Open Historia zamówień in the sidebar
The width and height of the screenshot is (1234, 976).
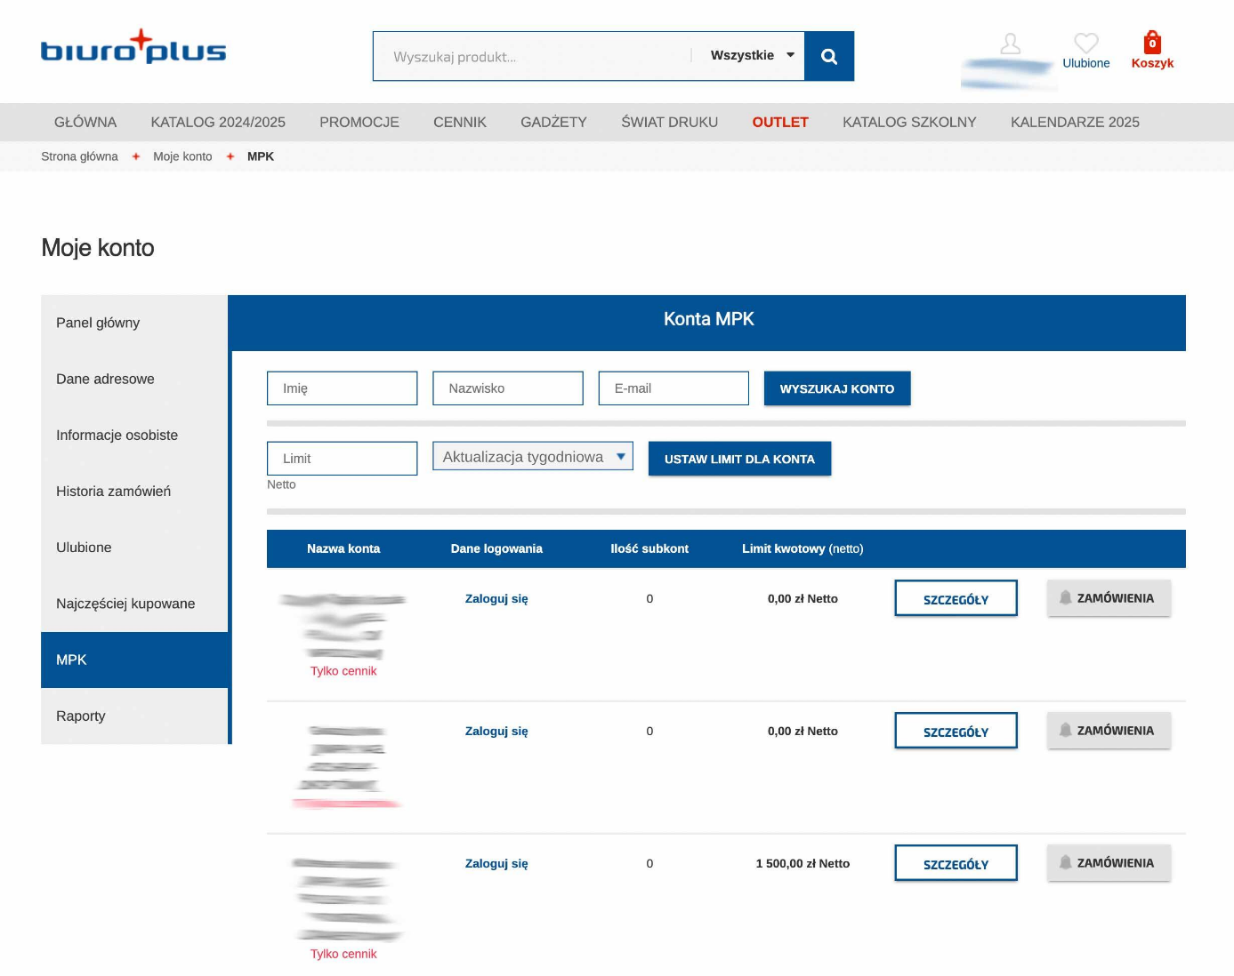[x=134, y=491]
